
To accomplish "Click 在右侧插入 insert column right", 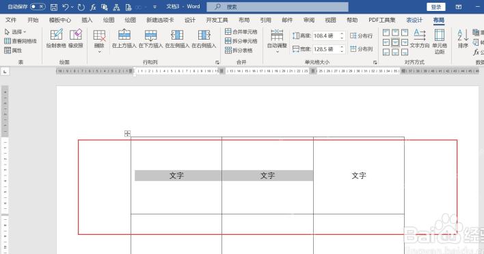I will click(204, 38).
